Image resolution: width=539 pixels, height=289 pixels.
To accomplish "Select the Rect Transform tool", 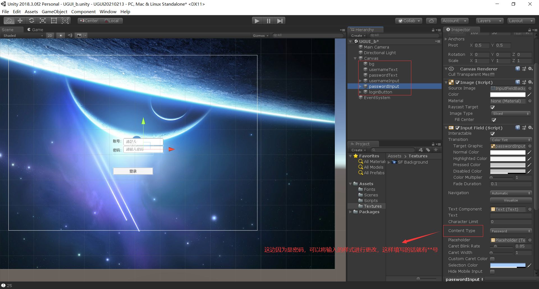I will tap(54, 20).
